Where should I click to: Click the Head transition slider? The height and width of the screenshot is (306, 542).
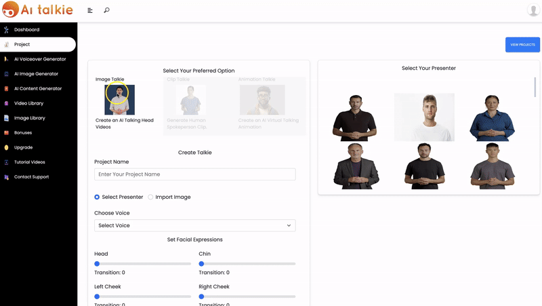[x=142, y=264]
